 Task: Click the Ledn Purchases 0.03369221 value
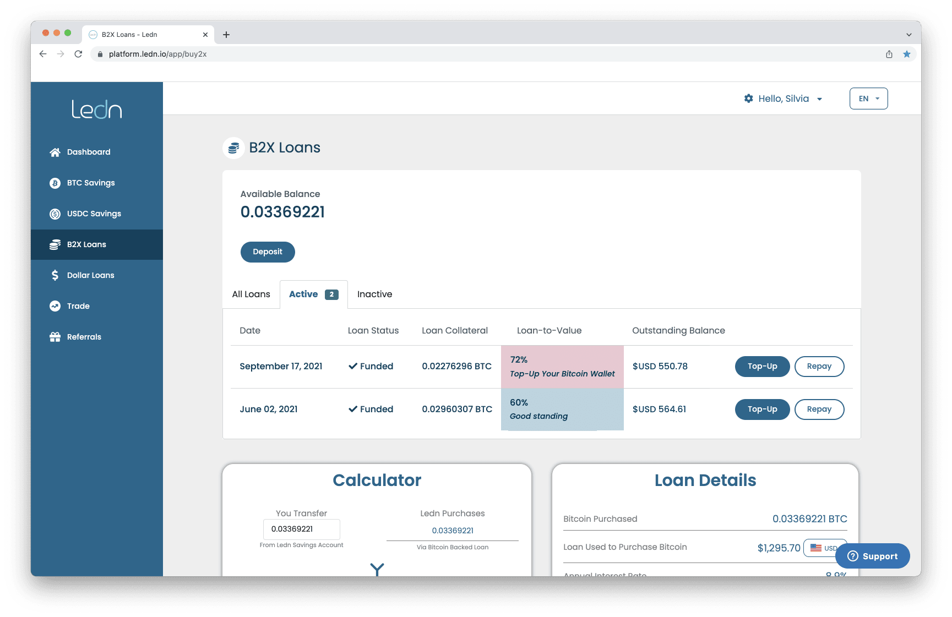453,531
